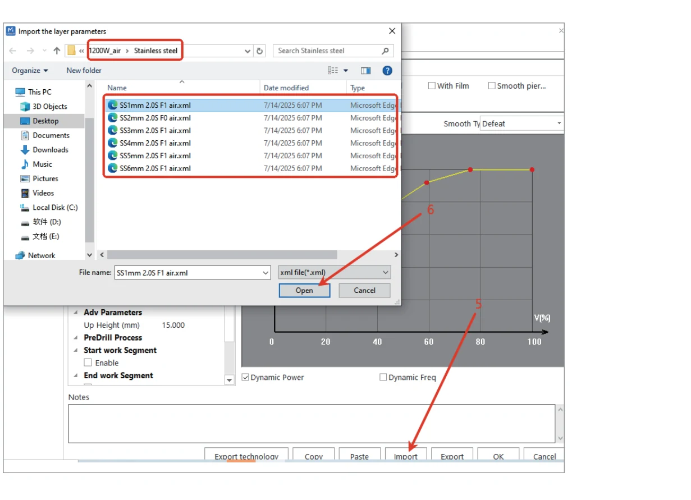Click the search magnifier icon
Screen dimensions: 691x500
(x=385, y=51)
